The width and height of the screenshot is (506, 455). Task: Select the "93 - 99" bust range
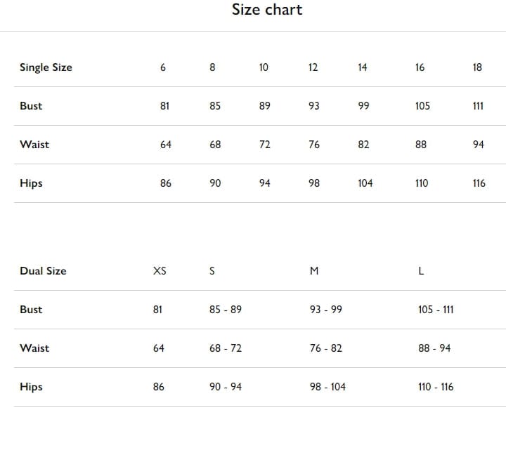pyautogui.click(x=326, y=310)
